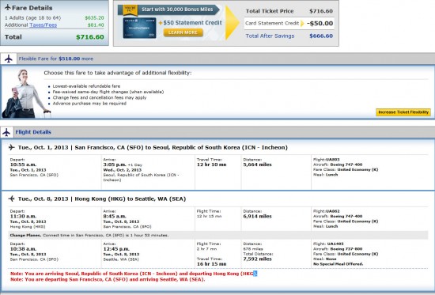Click Flexible Fare for $518.00 more heading
The width and height of the screenshot is (435, 295).
tap(56, 59)
